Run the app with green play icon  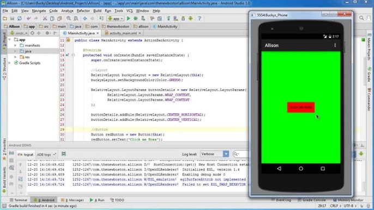(128, 18)
